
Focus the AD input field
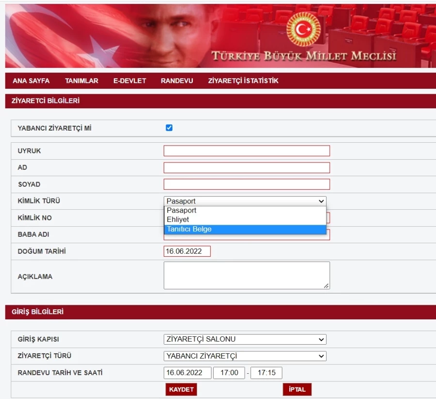pos(247,167)
